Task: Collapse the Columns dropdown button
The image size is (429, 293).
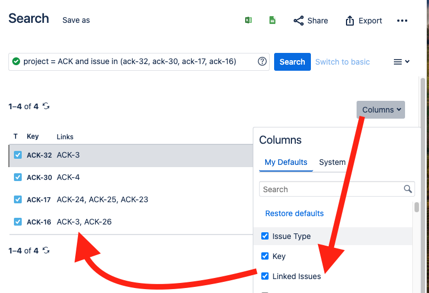Action: (381, 110)
